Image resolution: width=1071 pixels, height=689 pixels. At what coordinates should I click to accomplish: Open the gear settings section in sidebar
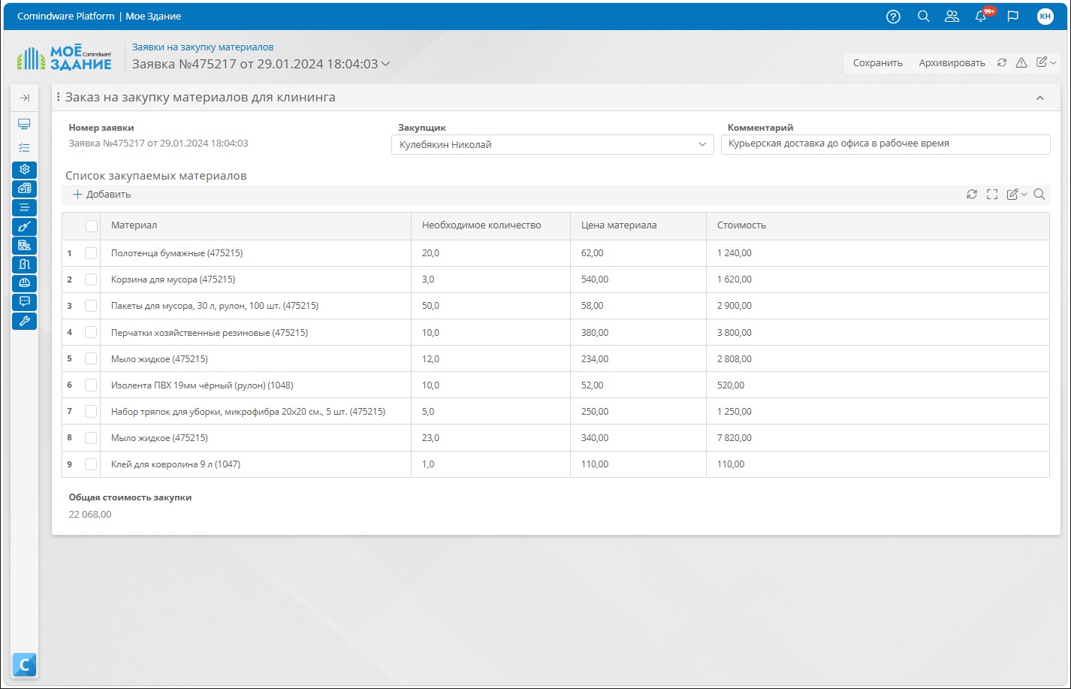[x=24, y=170]
